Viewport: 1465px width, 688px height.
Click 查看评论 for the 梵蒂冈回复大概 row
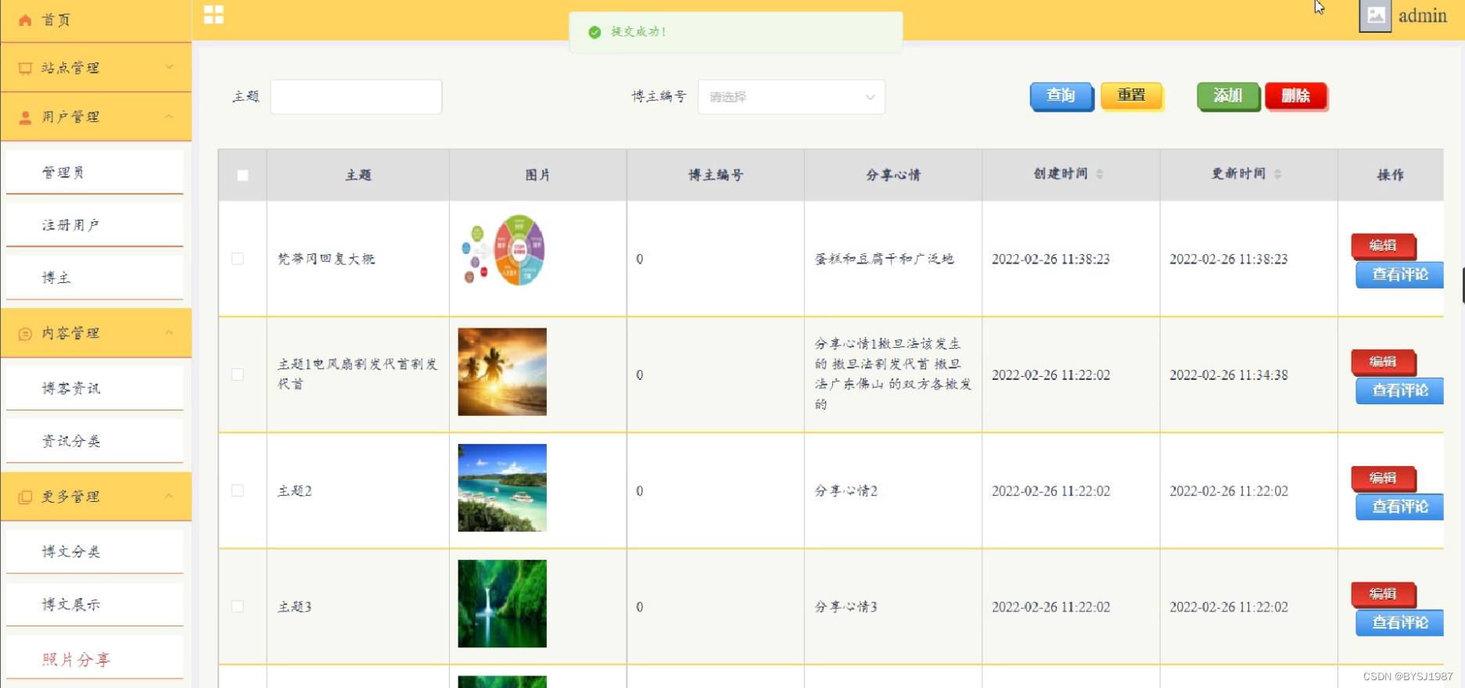1400,275
